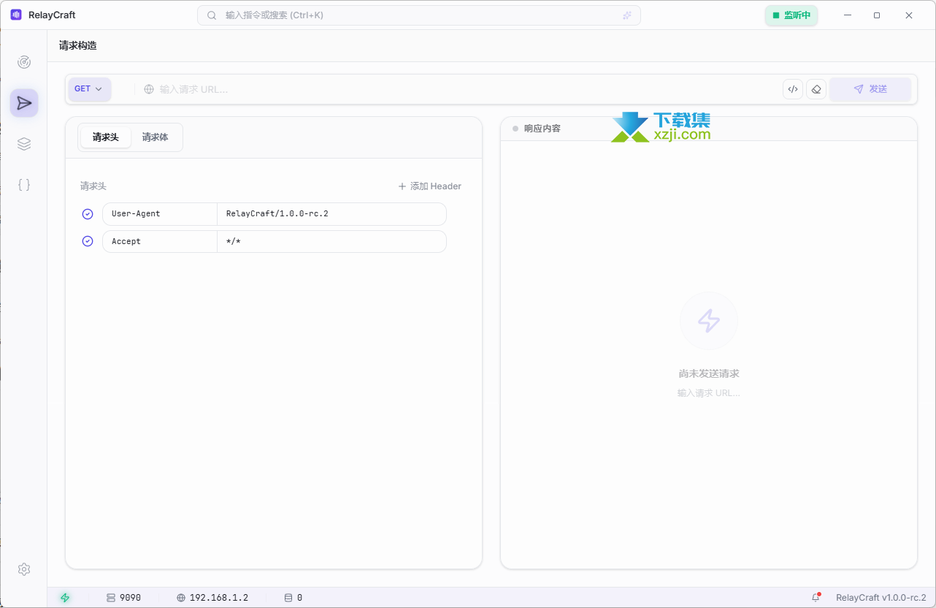Open settings gear at sidebar bottom
Image resolution: width=936 pixels, height=608 pixels.
click(24, 569)
